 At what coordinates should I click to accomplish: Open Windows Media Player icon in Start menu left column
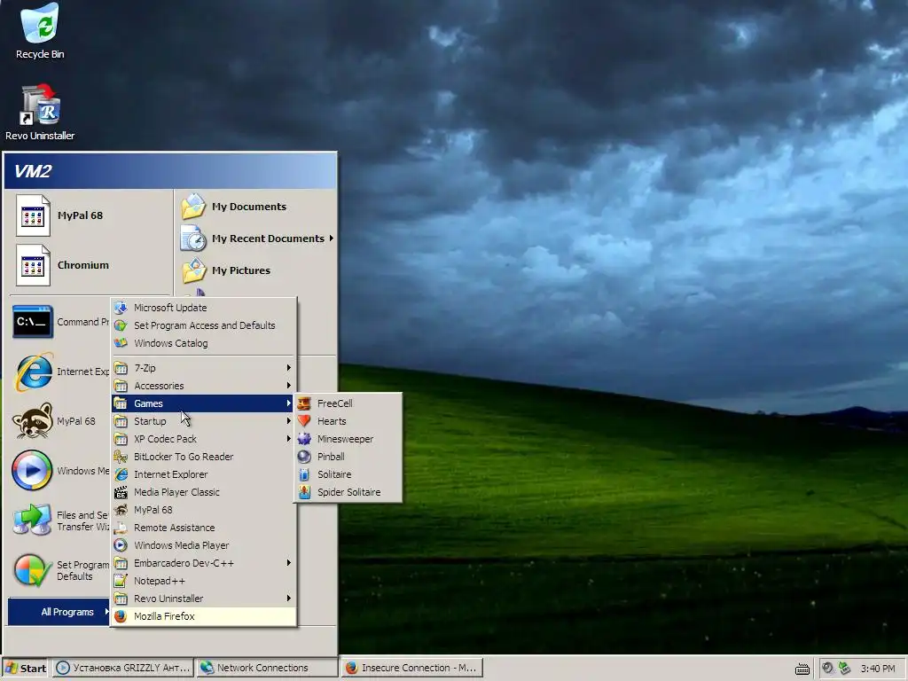tap(33, 471)
